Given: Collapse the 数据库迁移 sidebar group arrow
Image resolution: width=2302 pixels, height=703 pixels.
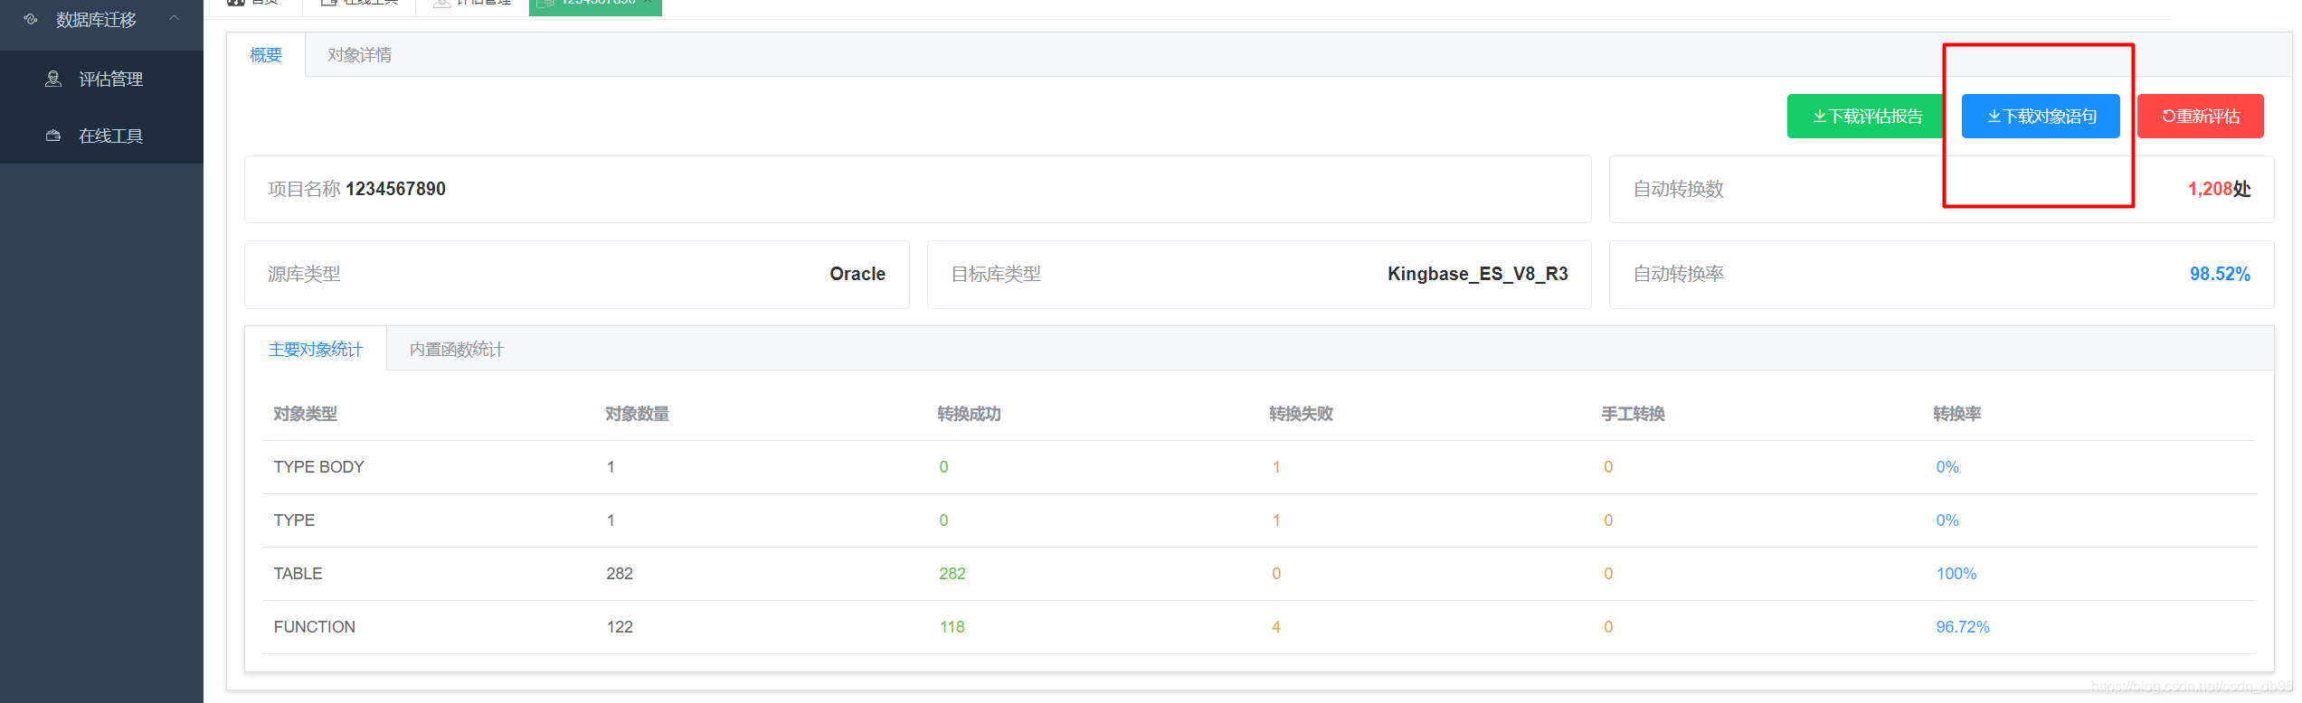Looking at the screenshot, I should pyautogui.click(x=175, y=18).
